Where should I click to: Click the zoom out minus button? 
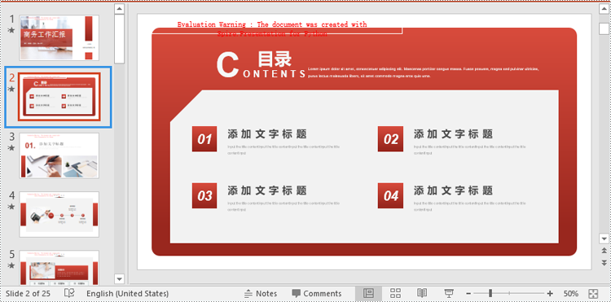(x=468, y=293)
